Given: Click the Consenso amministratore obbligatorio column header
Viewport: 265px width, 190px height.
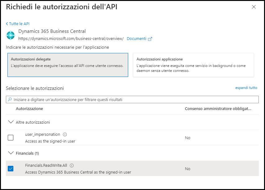Looking at the screenshot, I should [218, 108].
